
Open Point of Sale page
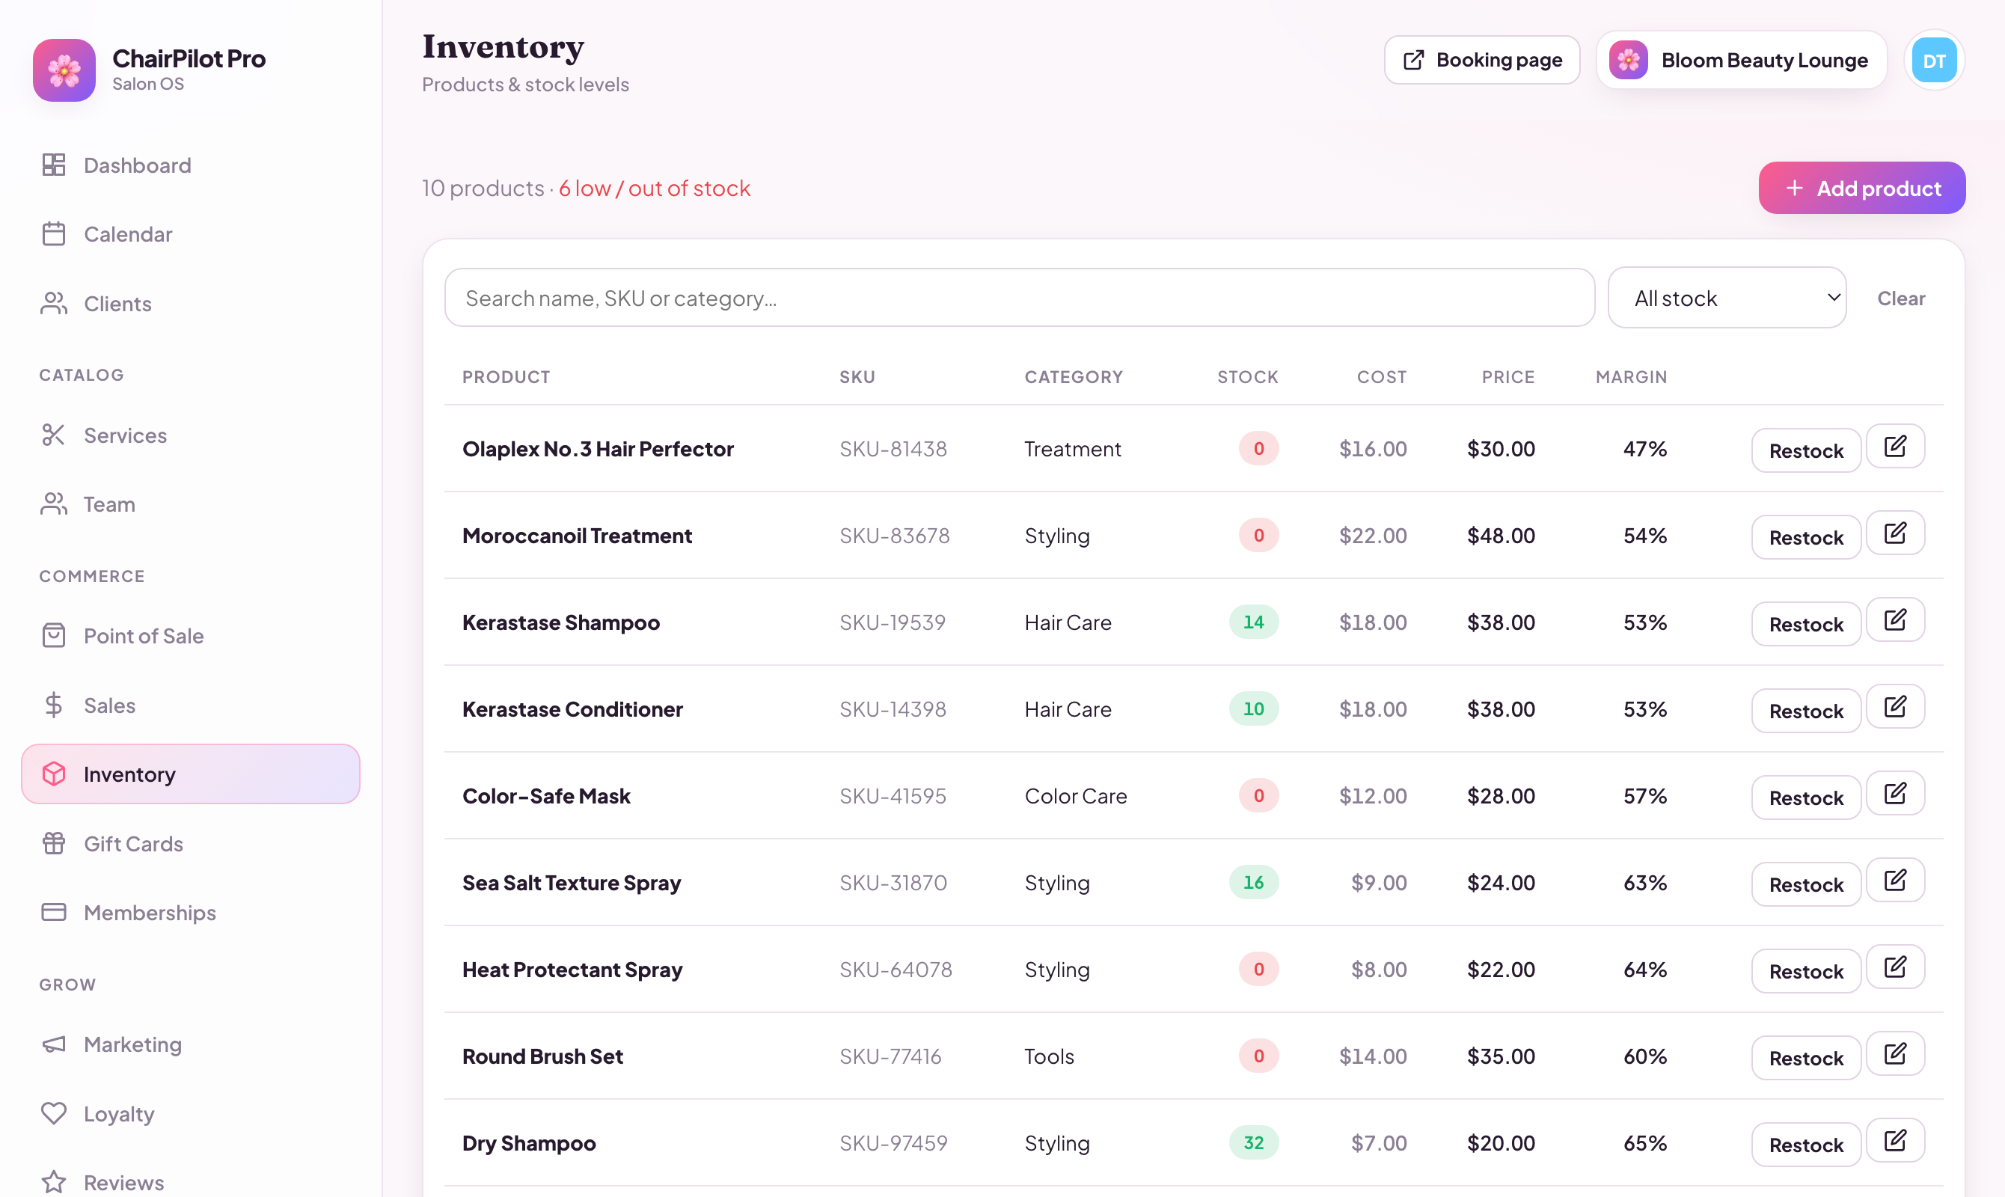coord(190,636)
